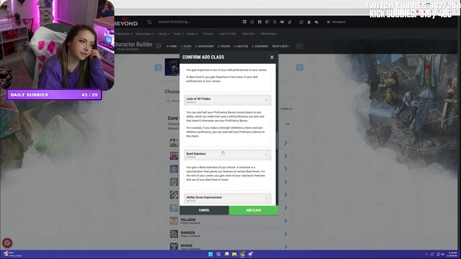
Task: Click the Paladin class icon
Action: point(174,221)
